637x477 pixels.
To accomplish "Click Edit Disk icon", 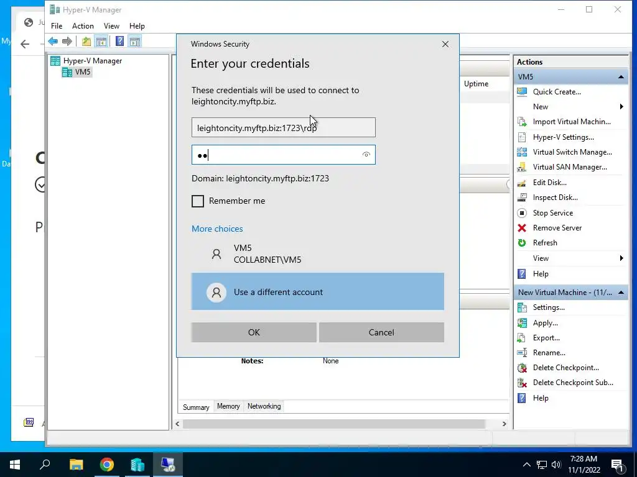I will 522,183.
